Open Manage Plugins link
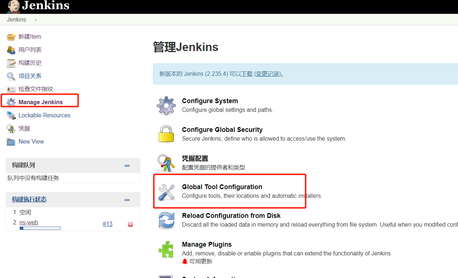Screen dimensions: 458x278 point(207,244)
